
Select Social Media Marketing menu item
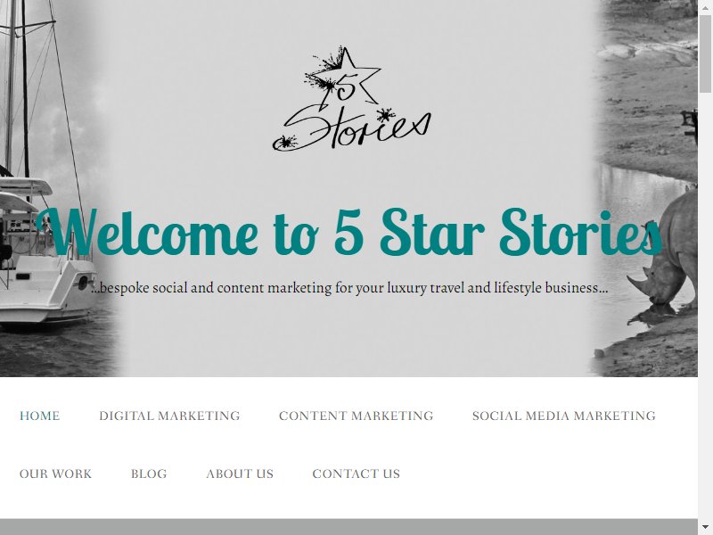coord(564,416)
